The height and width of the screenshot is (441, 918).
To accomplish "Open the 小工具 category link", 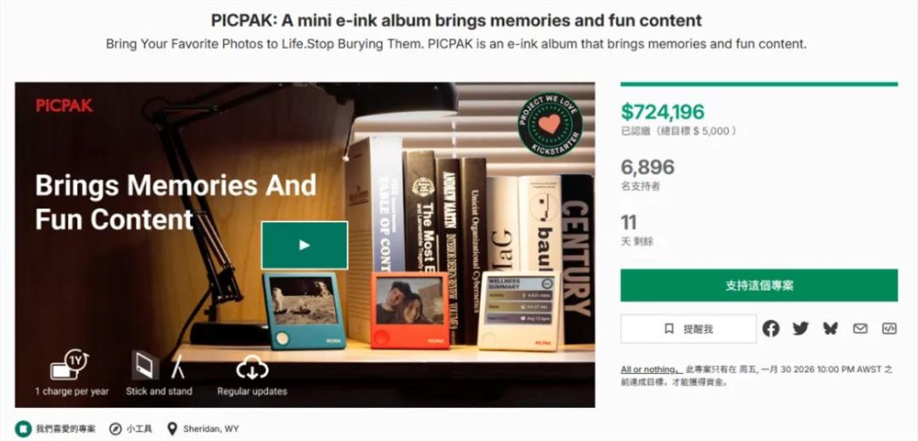I will coord(140,428).
